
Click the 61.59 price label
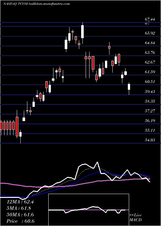coord(150,72)
